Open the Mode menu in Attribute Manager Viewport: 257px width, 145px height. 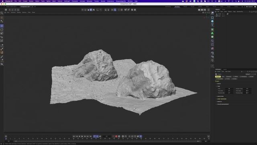point(218,72)
